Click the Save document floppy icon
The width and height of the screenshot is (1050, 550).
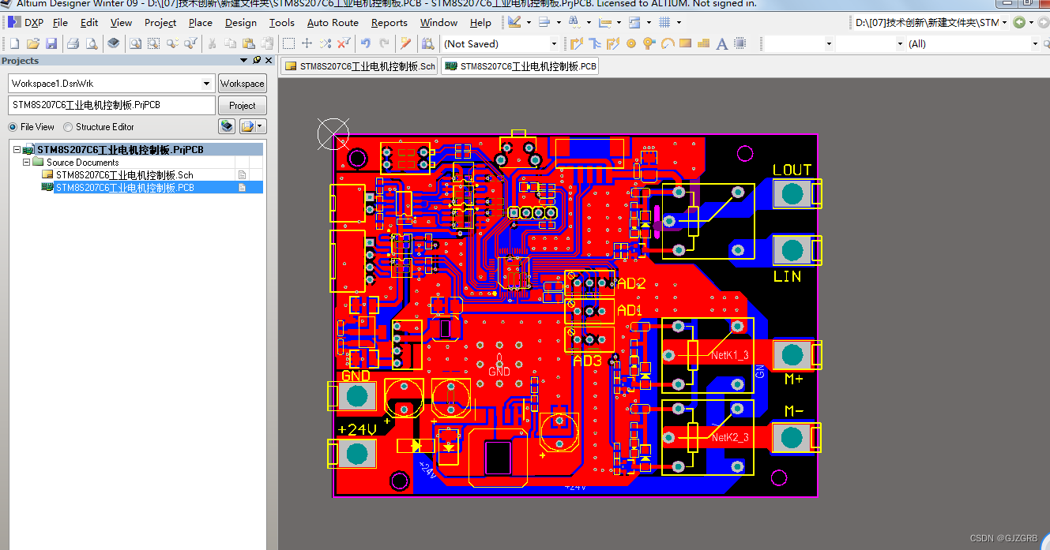pyautogui.click(x=51, y=43)
